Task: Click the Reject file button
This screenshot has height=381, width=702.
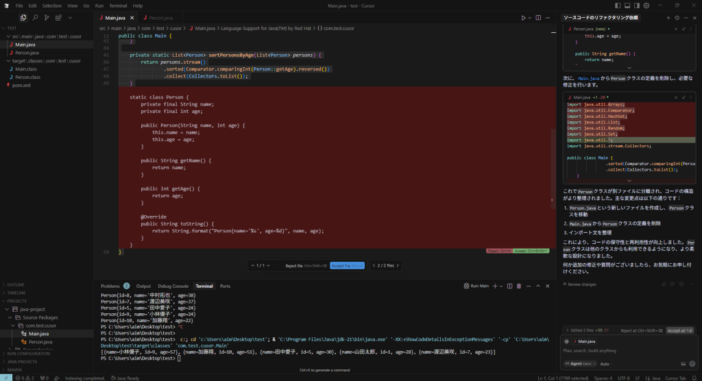Action: tap(306, 265)
